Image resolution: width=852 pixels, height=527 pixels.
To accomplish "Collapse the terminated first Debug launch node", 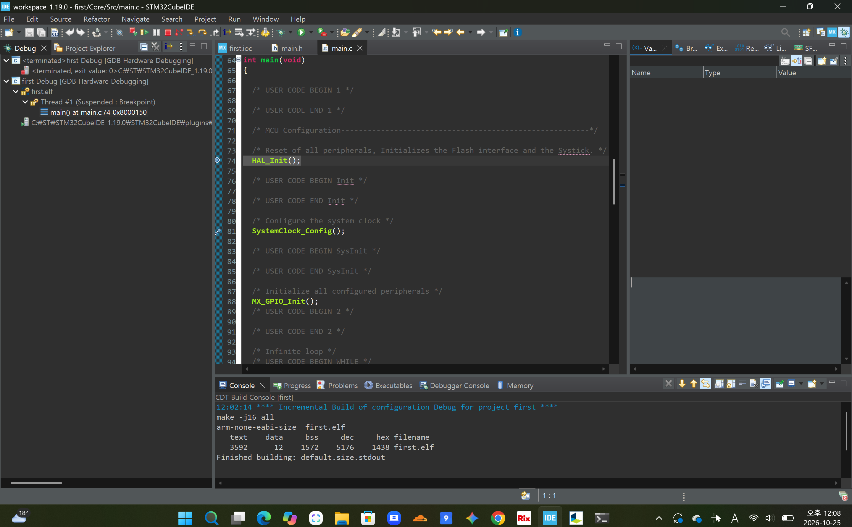I will 6,60.
